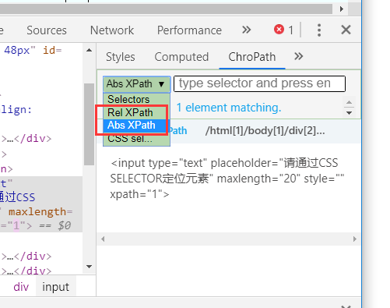Select the div breadcrumb item
Viewport: 390px width, 308px height.
click(x=21, y=287)
